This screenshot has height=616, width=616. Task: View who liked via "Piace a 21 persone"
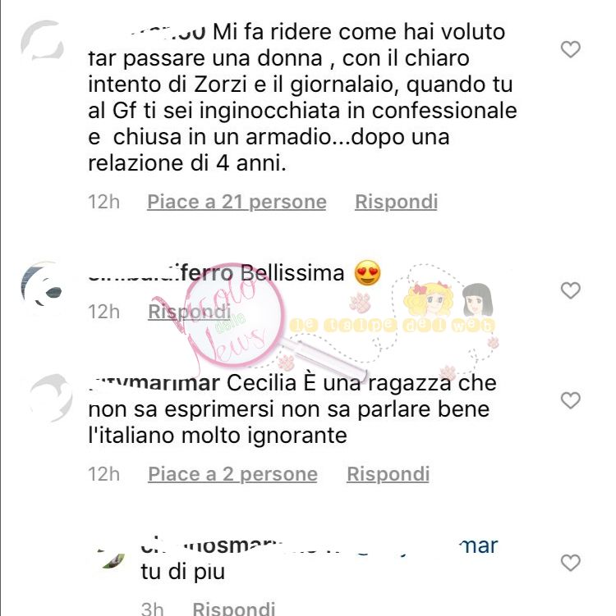(x=237, y=202)
